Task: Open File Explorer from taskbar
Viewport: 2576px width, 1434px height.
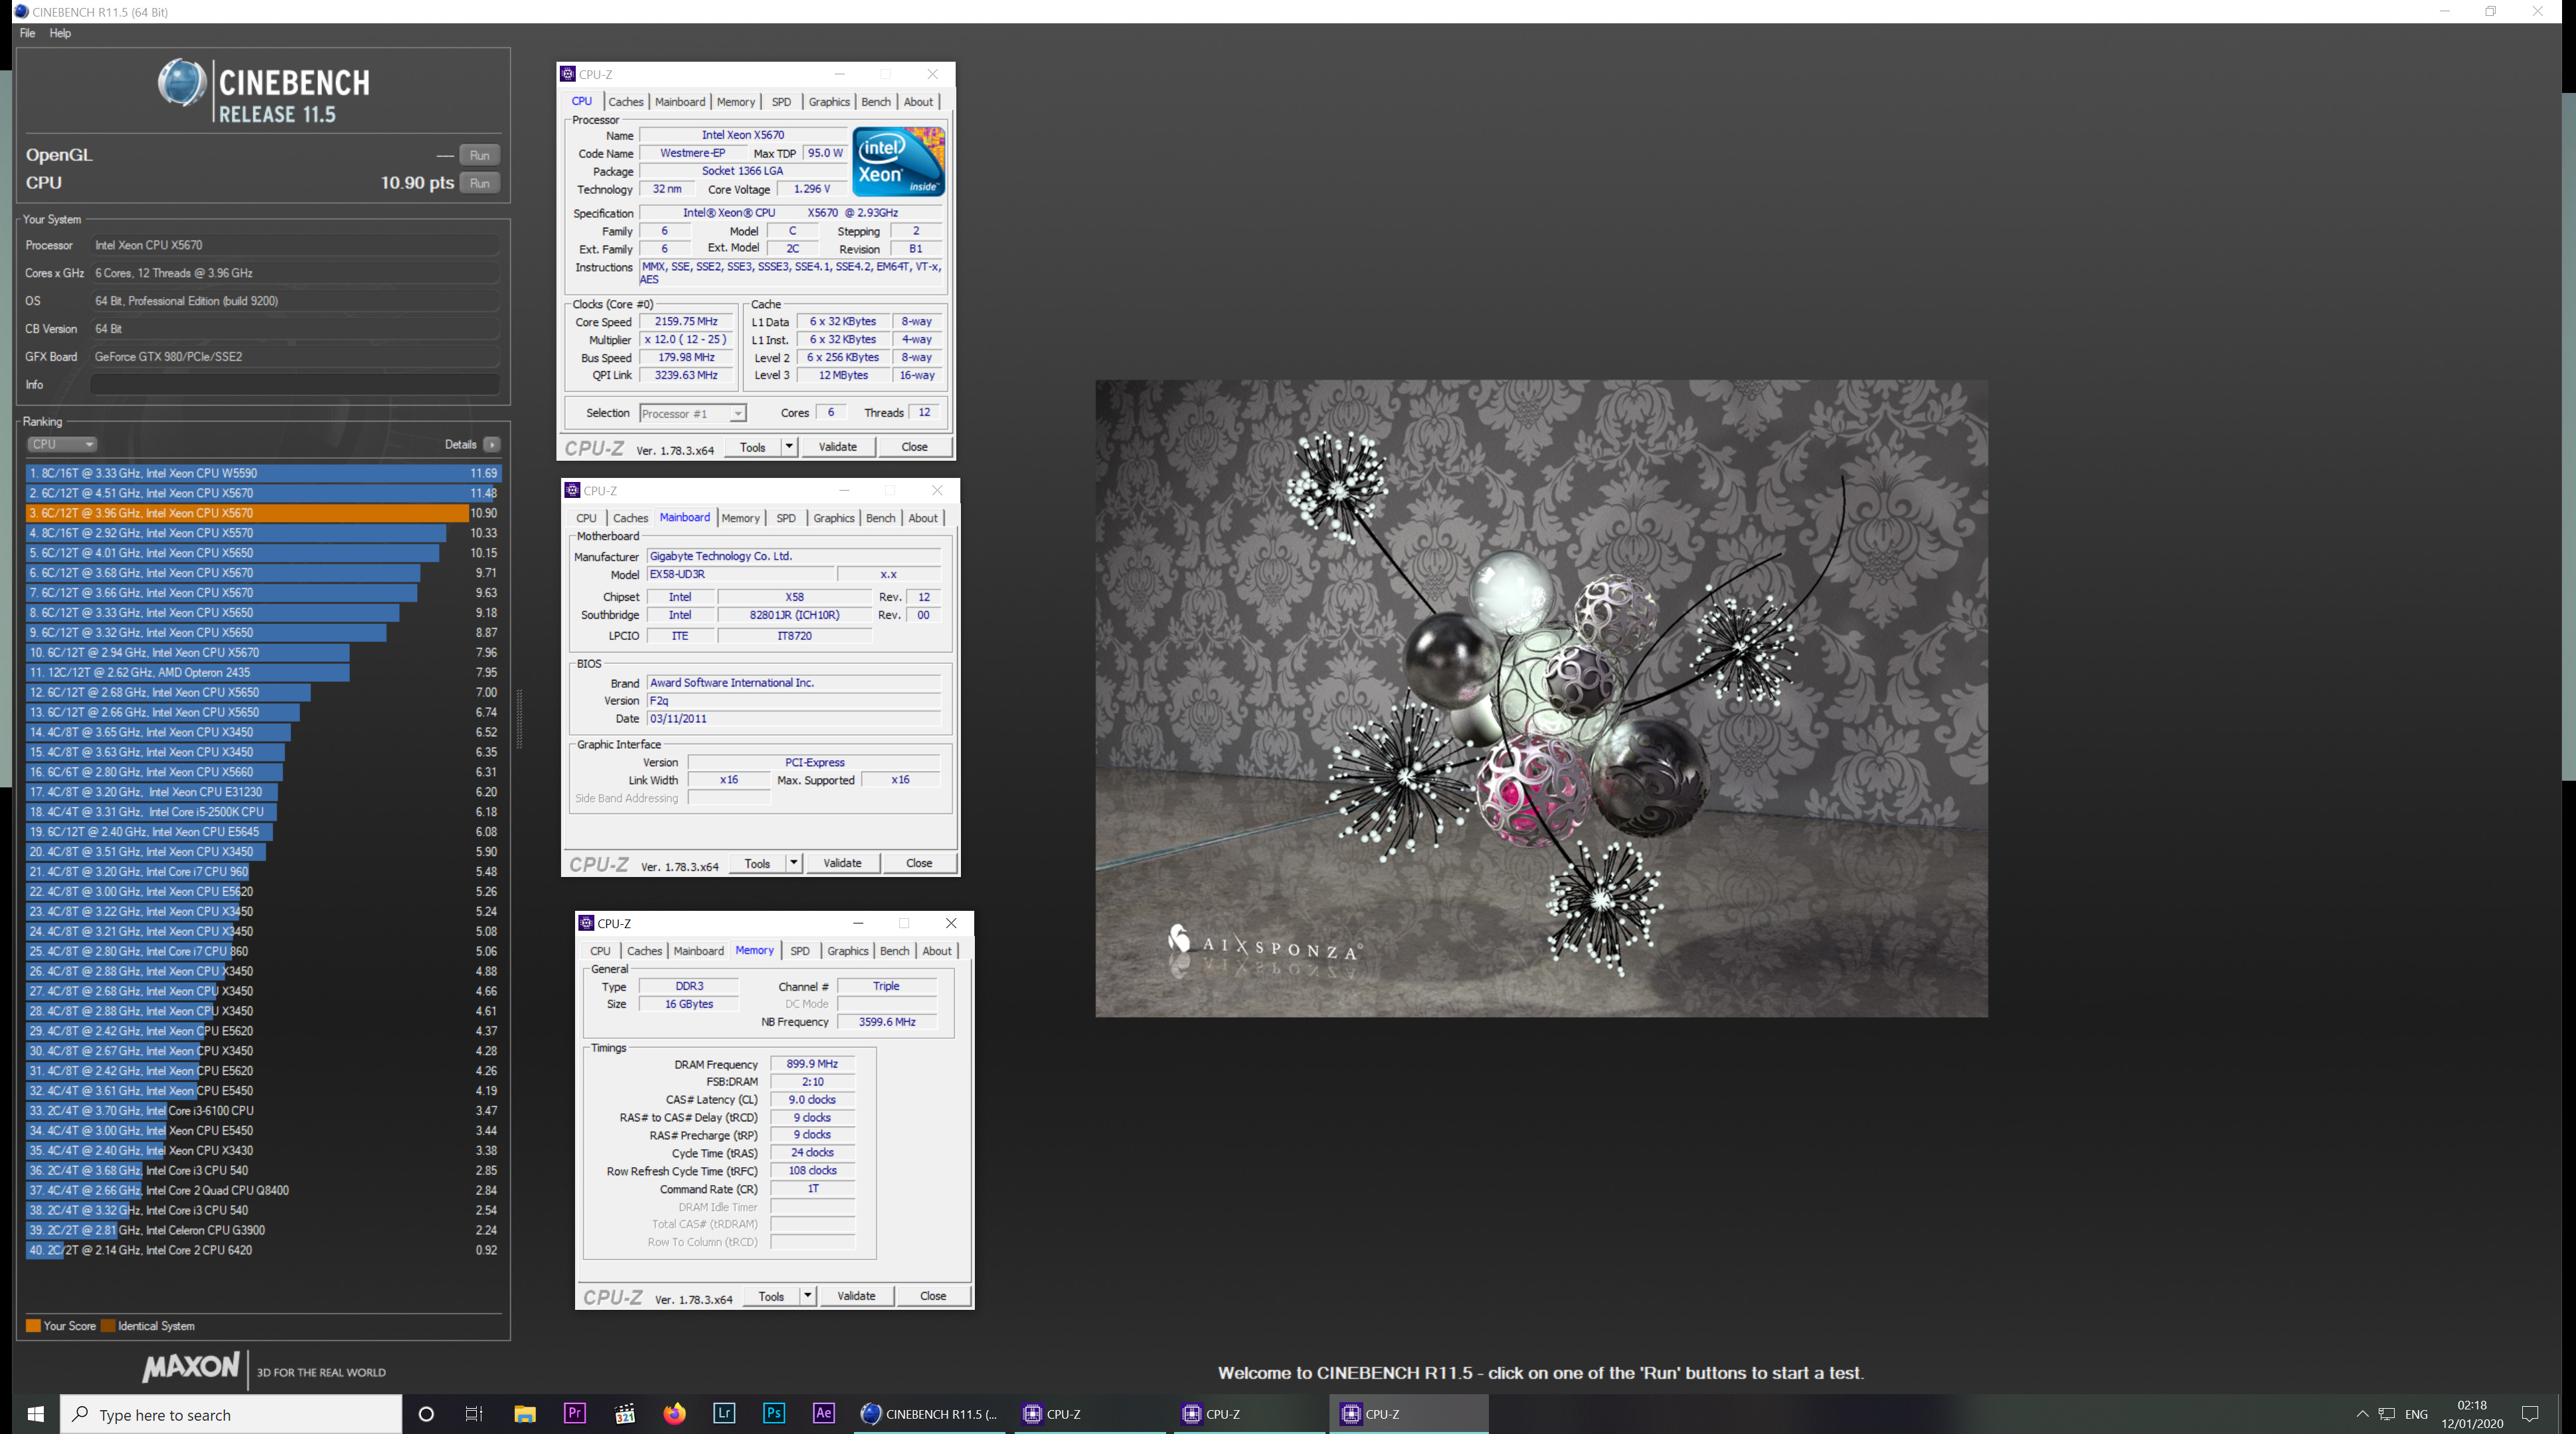Action: tap(524, 1414)
